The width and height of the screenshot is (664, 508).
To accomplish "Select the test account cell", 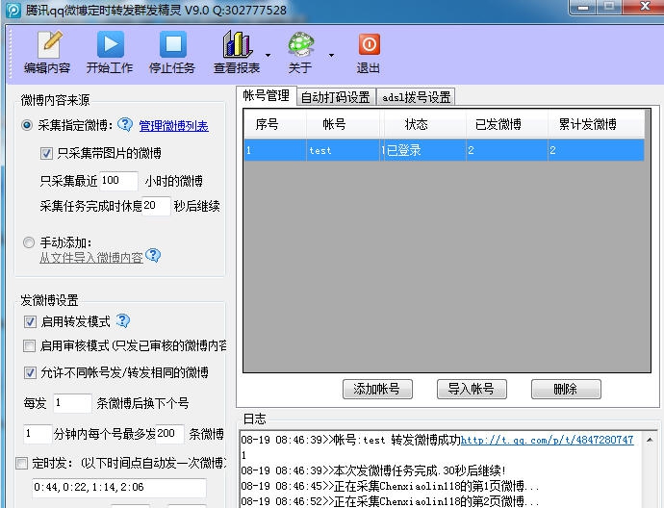I will (x=343, y=150).
